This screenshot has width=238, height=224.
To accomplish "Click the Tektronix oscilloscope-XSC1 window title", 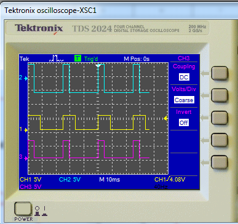I will (x=50, y=10).
